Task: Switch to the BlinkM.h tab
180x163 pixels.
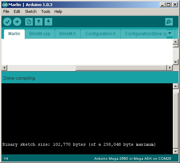Action: pyautogui.click(x=68, y=34)
